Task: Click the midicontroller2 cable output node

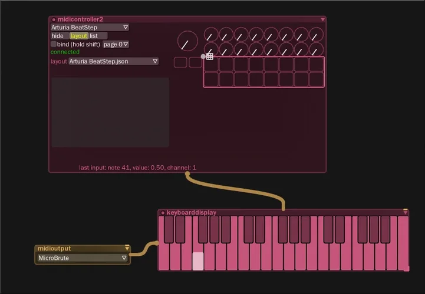Action: [x=187, y=174]
